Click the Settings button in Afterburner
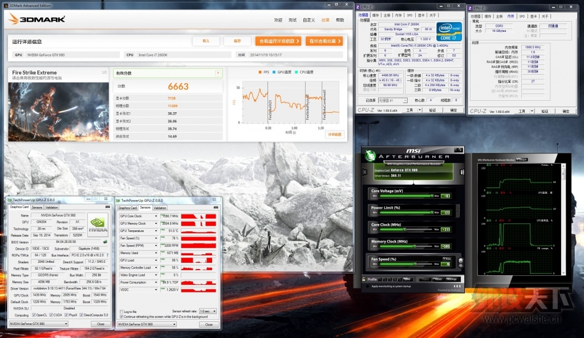584x338 pixels. [x=452, y=279]
